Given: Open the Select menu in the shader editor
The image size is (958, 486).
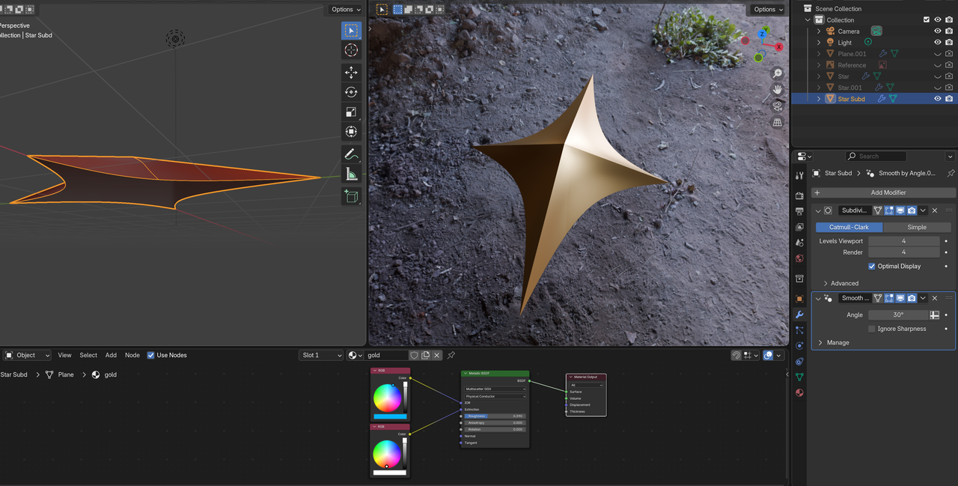Looking at the screenshot, I should 89,355.
